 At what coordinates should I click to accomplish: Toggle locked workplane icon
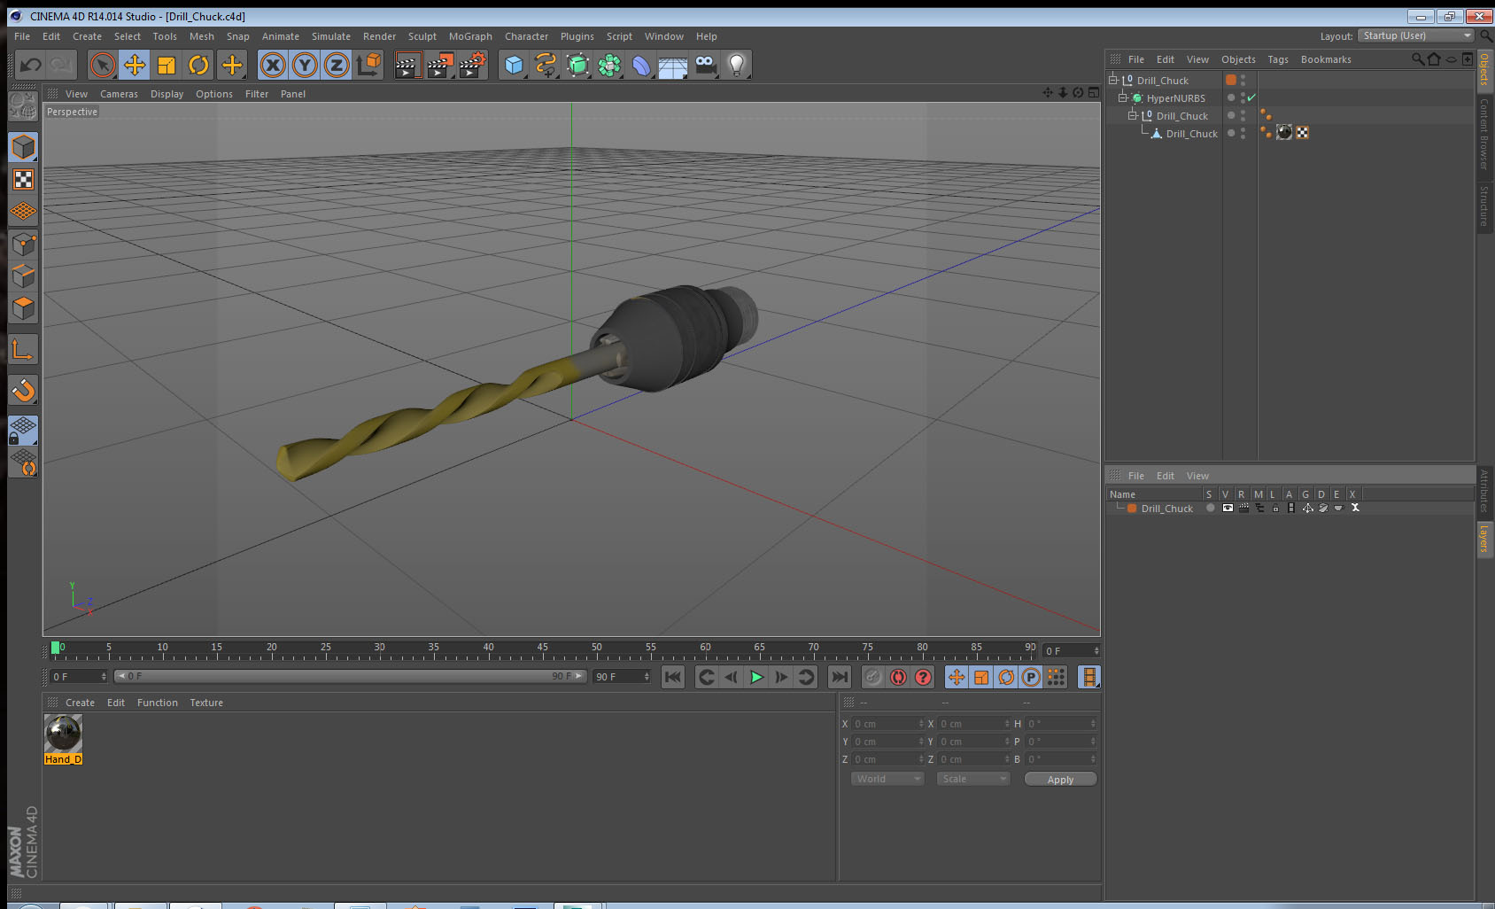point(23,431)
